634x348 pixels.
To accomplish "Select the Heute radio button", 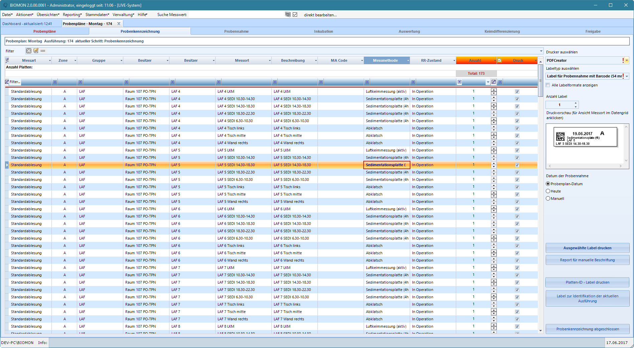I will (548, 191).
